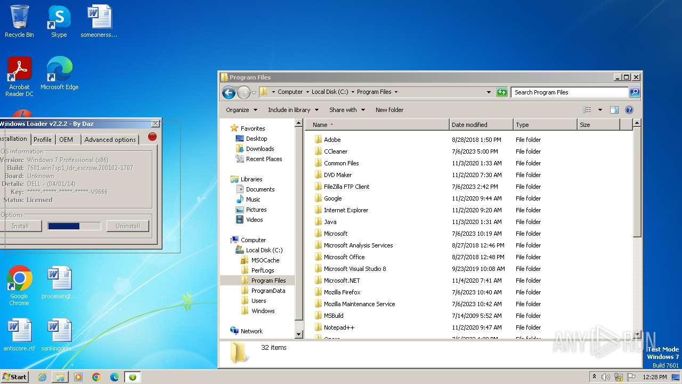Click the taskbar clock showing 12:28 PM

point(654,377)
